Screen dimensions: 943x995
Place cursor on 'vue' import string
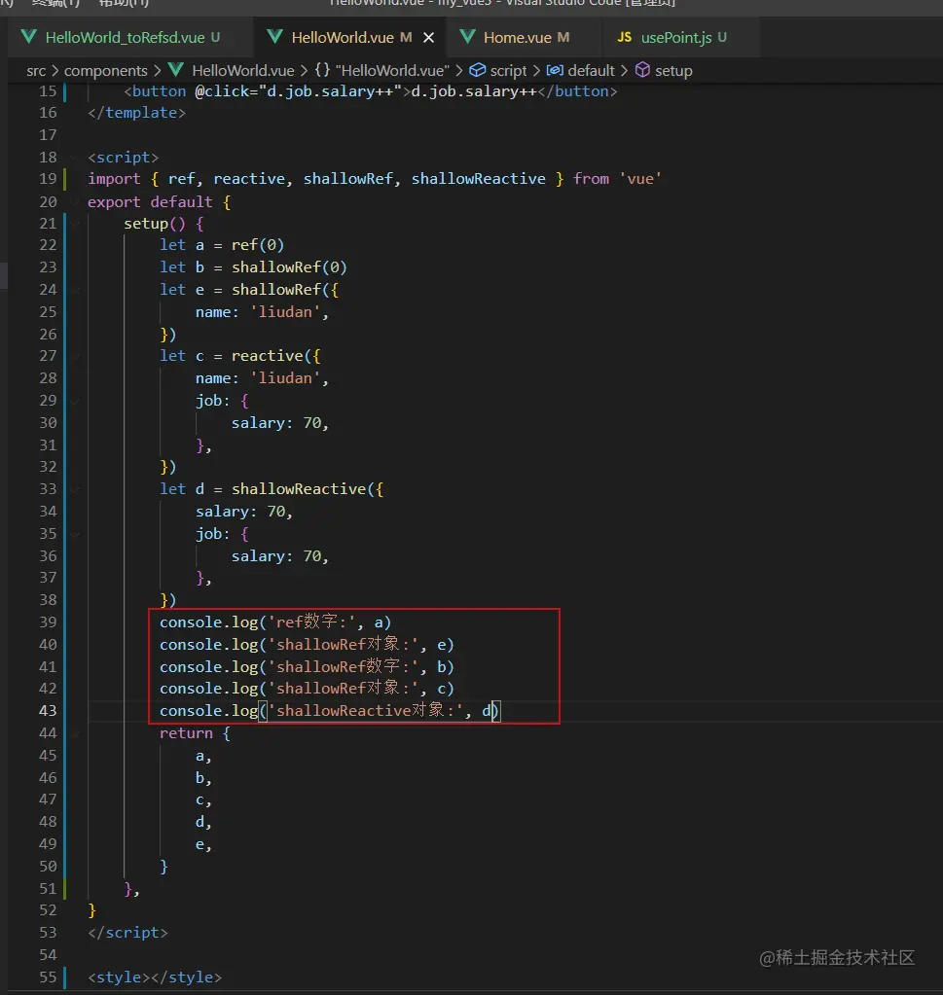640,179
